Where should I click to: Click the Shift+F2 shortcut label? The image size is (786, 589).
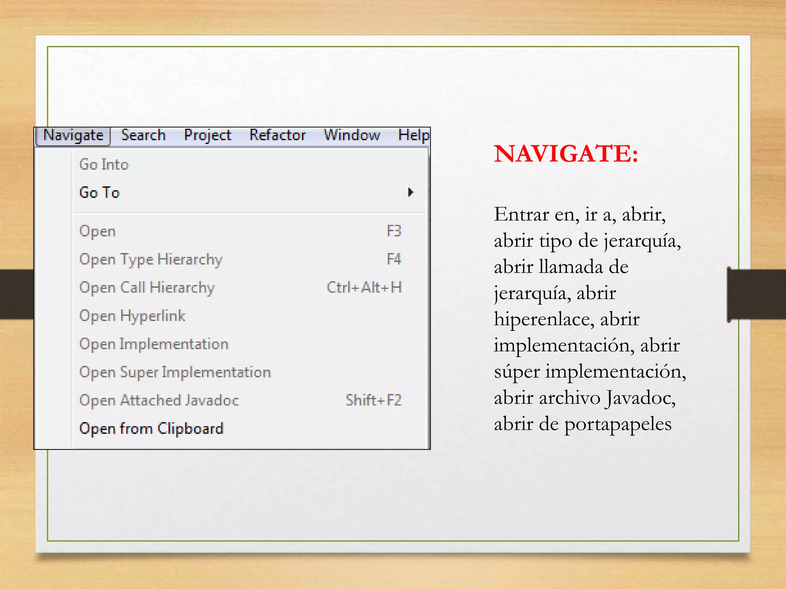pyautogui.click(x=373, y=400)
